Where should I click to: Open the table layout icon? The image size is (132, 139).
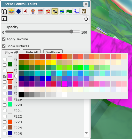click(x=4, y=19)
